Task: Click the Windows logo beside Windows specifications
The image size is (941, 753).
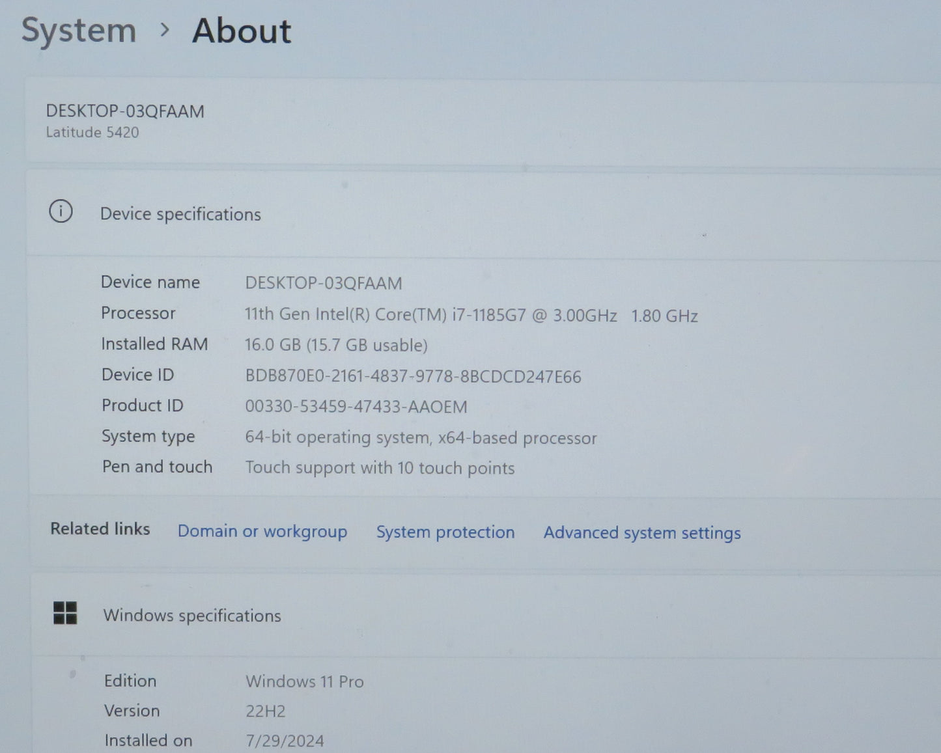Action: pyautogui.click(x=65, y=612)
